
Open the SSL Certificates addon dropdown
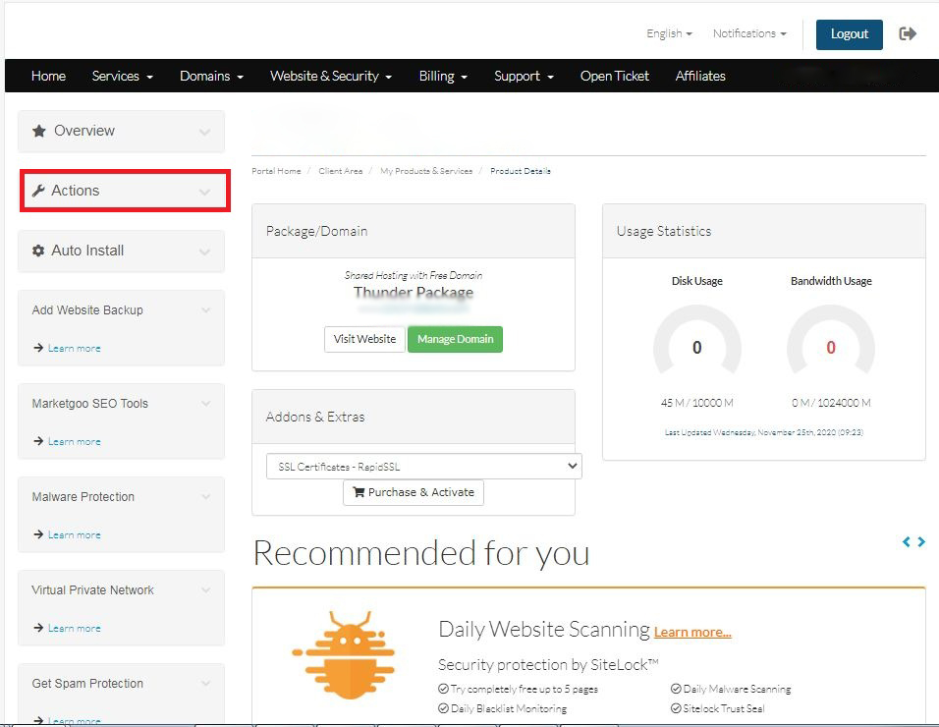tap(423, 467)
